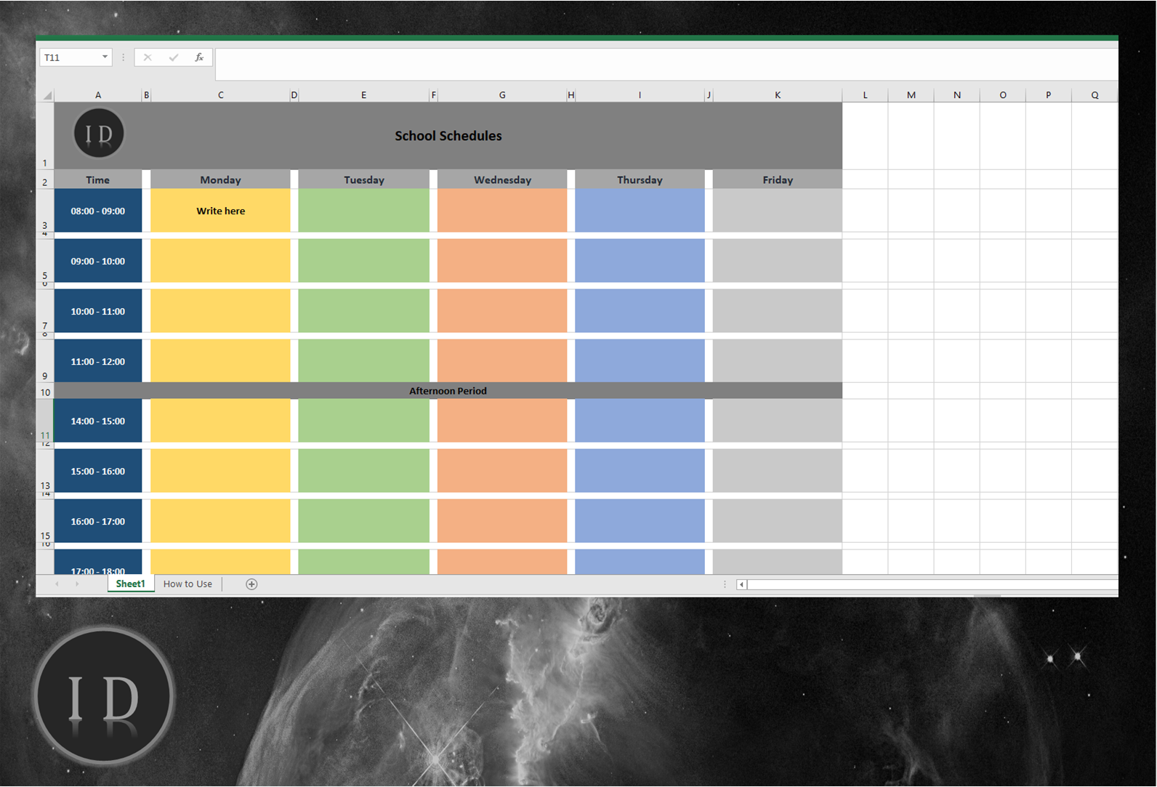
Task: Click the previous sheet navigation arrow
Action: pyautogui.click(x=57, y=584)
